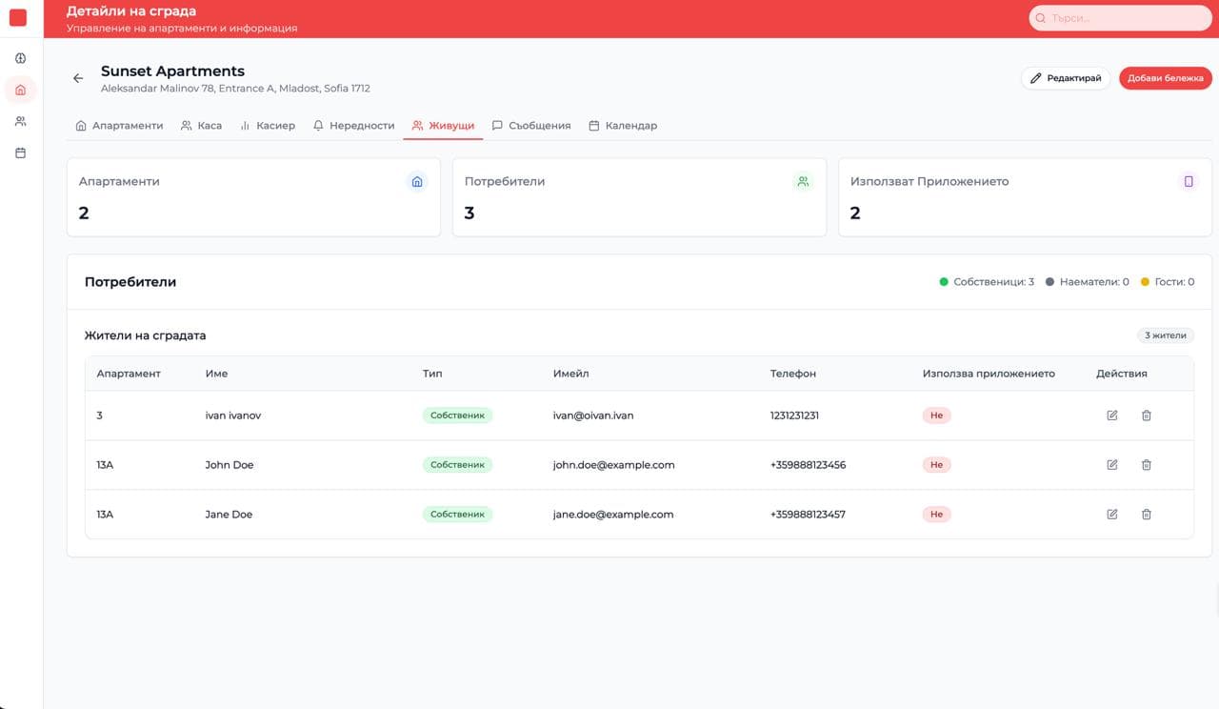
Task: Select the buildings home icon in sidebar
Action: 21,90
